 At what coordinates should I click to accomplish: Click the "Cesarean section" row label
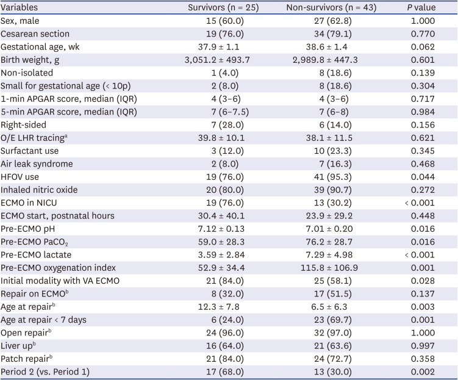35,34
